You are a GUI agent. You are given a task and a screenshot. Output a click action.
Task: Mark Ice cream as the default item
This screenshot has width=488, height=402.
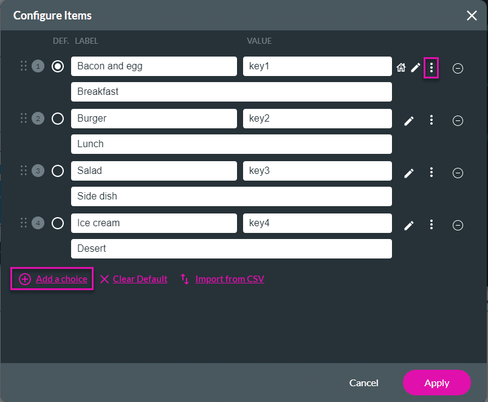tap(58, 223)
